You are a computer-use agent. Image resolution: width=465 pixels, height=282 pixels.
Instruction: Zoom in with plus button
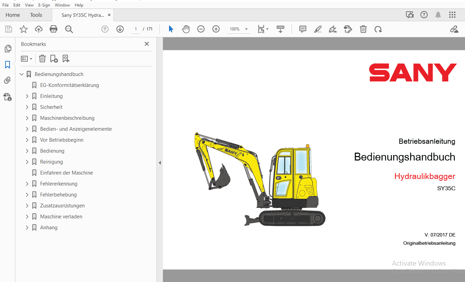tap(216, 29)
